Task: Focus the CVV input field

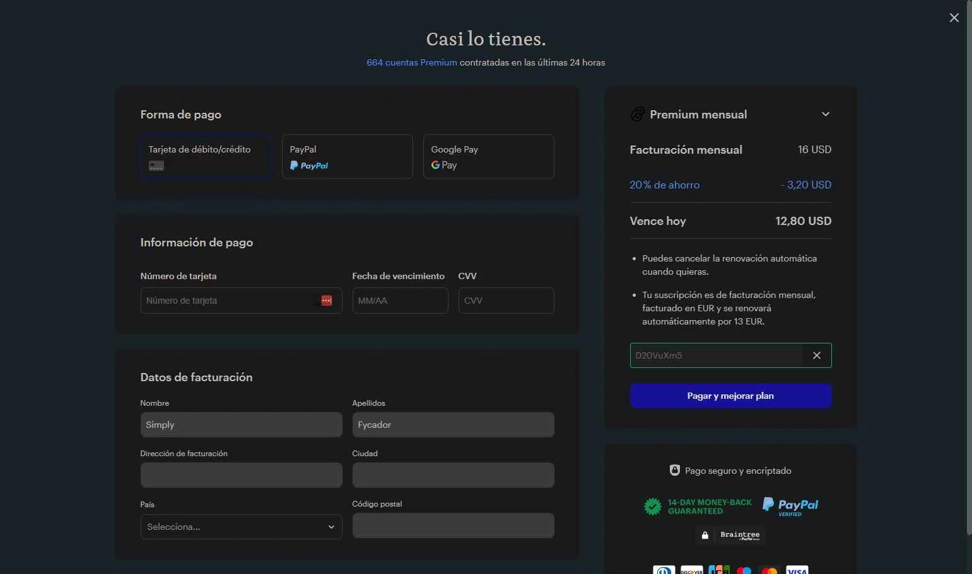Action: pos(506,301)
